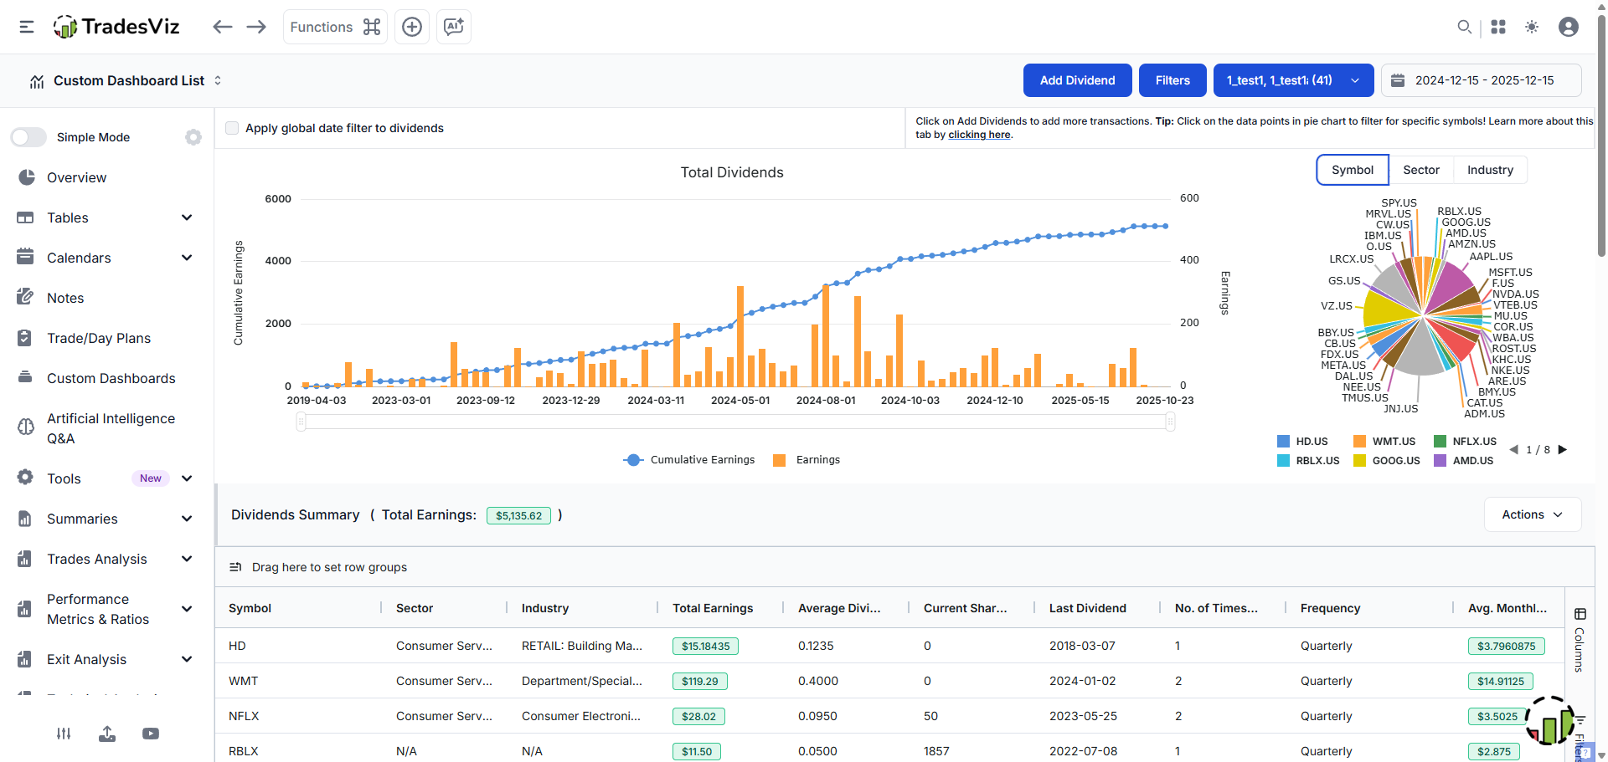Toggle the Cumulative Earnings legend series
The width and height of the screenshot is (1608, 762).
689,460
